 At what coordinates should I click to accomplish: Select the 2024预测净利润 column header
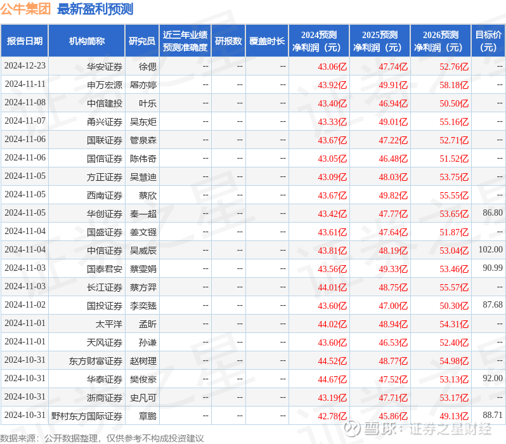coord(319,41)
